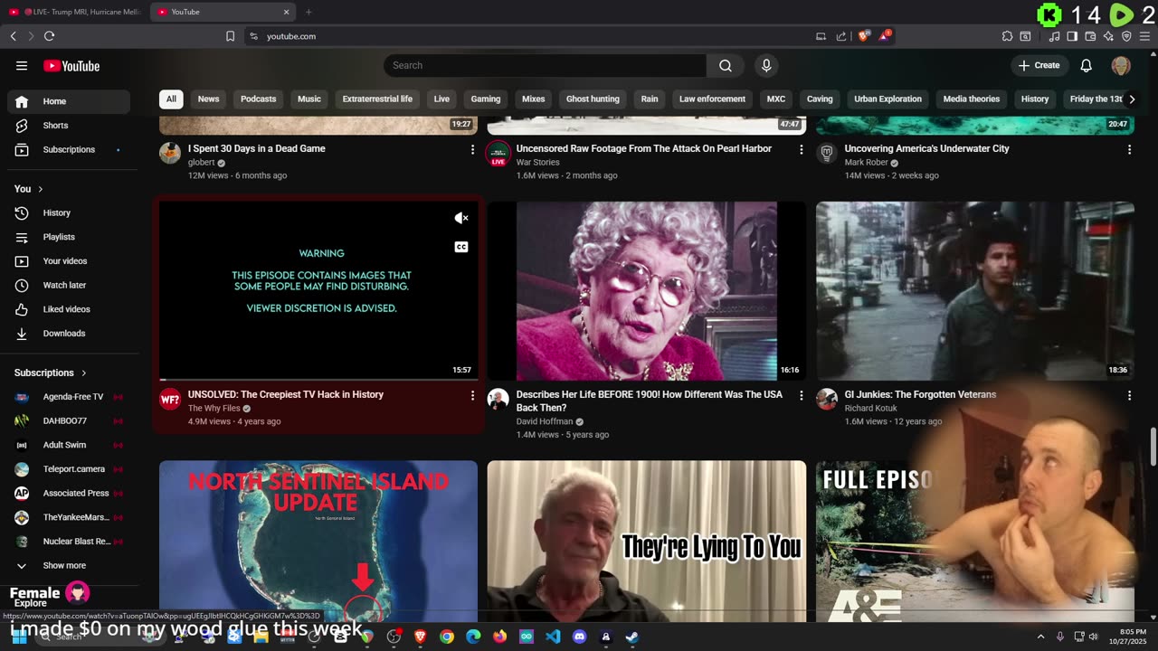Open options menu for Pearl Harbor video
Screen dimensions: 1158x651
point(801,149)
